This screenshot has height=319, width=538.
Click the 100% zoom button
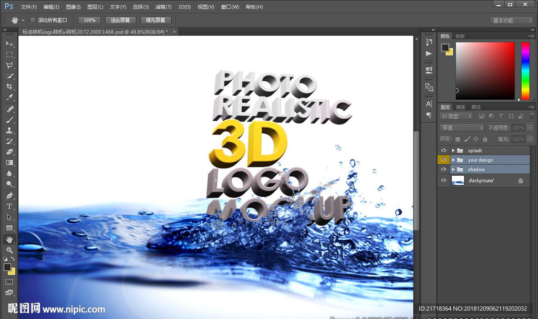(89, 20)
